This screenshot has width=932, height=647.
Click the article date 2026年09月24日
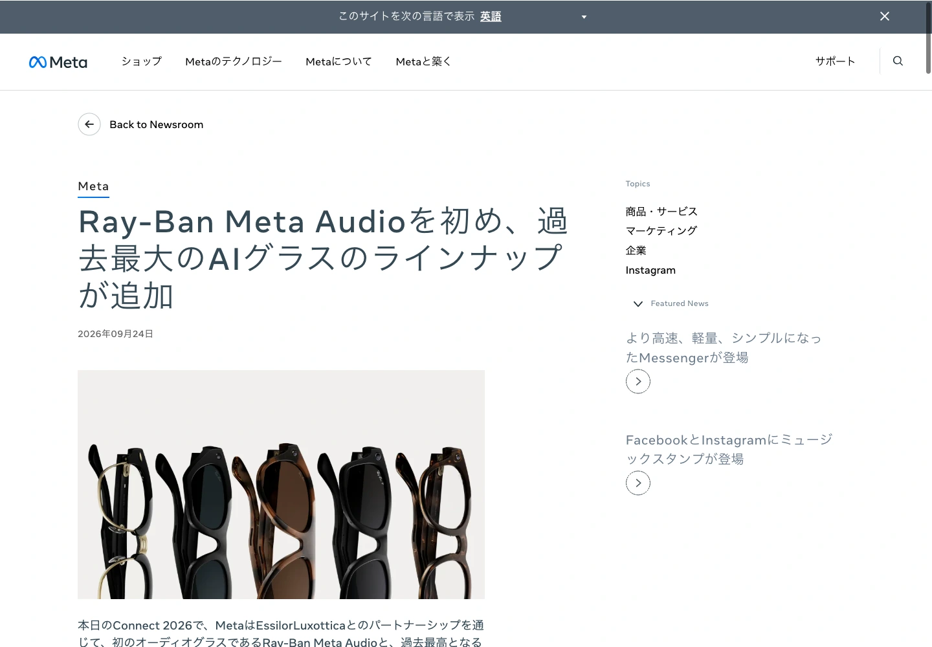click(x=115, y=334)
